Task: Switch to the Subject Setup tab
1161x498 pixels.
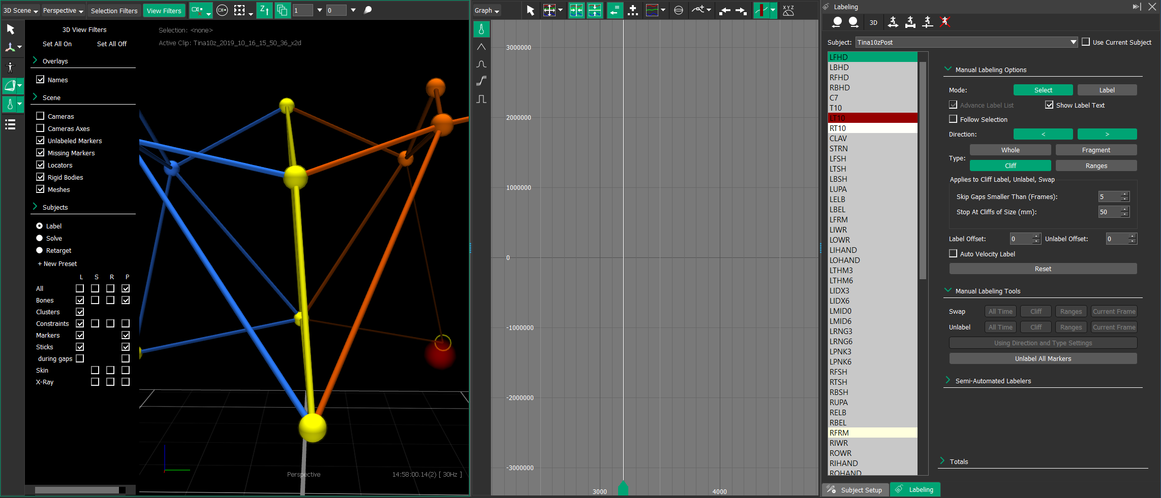Action: (x=855, y=490)
